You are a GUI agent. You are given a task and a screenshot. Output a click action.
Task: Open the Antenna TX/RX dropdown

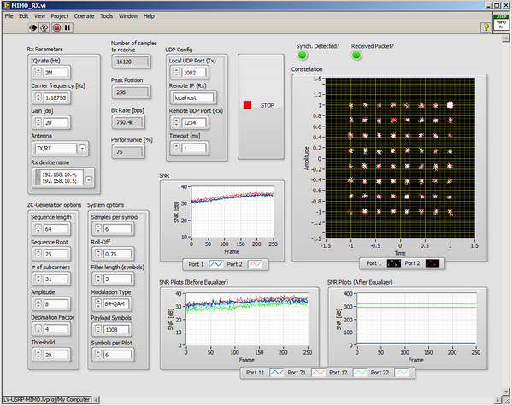pos(82,148)
